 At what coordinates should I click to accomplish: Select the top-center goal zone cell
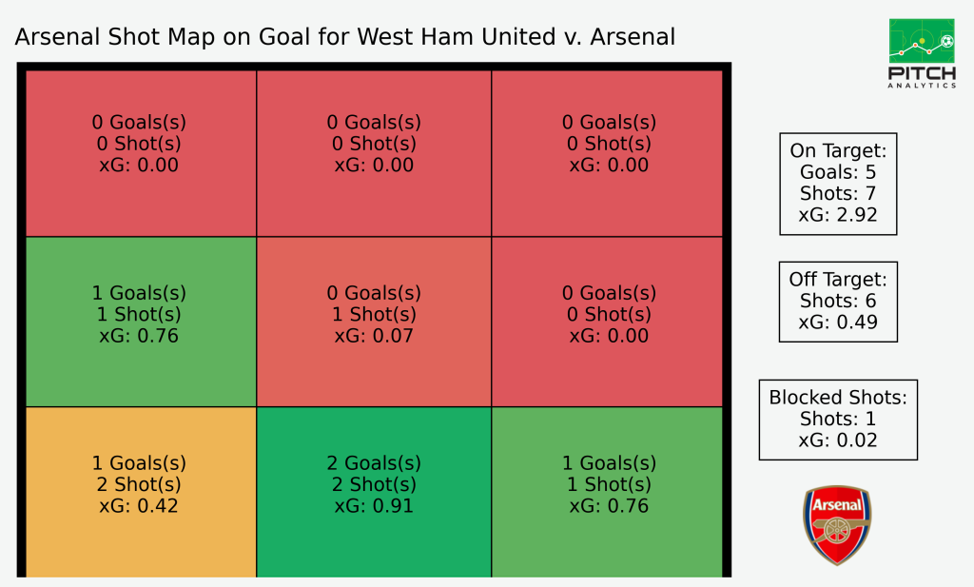pos(374,153)
